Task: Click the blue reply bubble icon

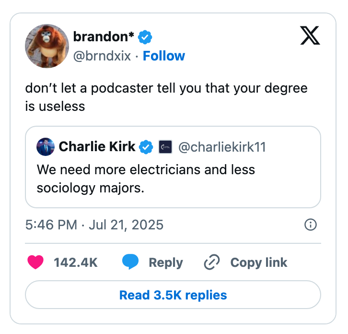Action: [130, 262]
